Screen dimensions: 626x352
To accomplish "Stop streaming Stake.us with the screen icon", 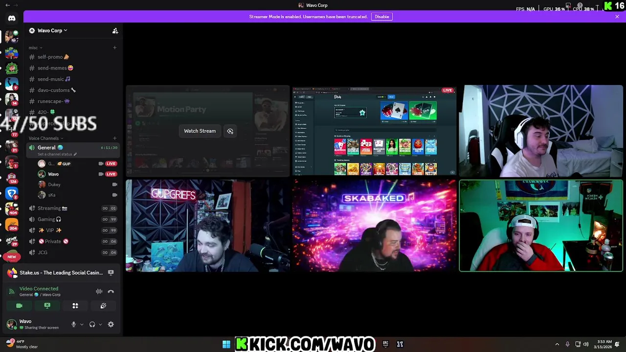I will tap(111, 273).
